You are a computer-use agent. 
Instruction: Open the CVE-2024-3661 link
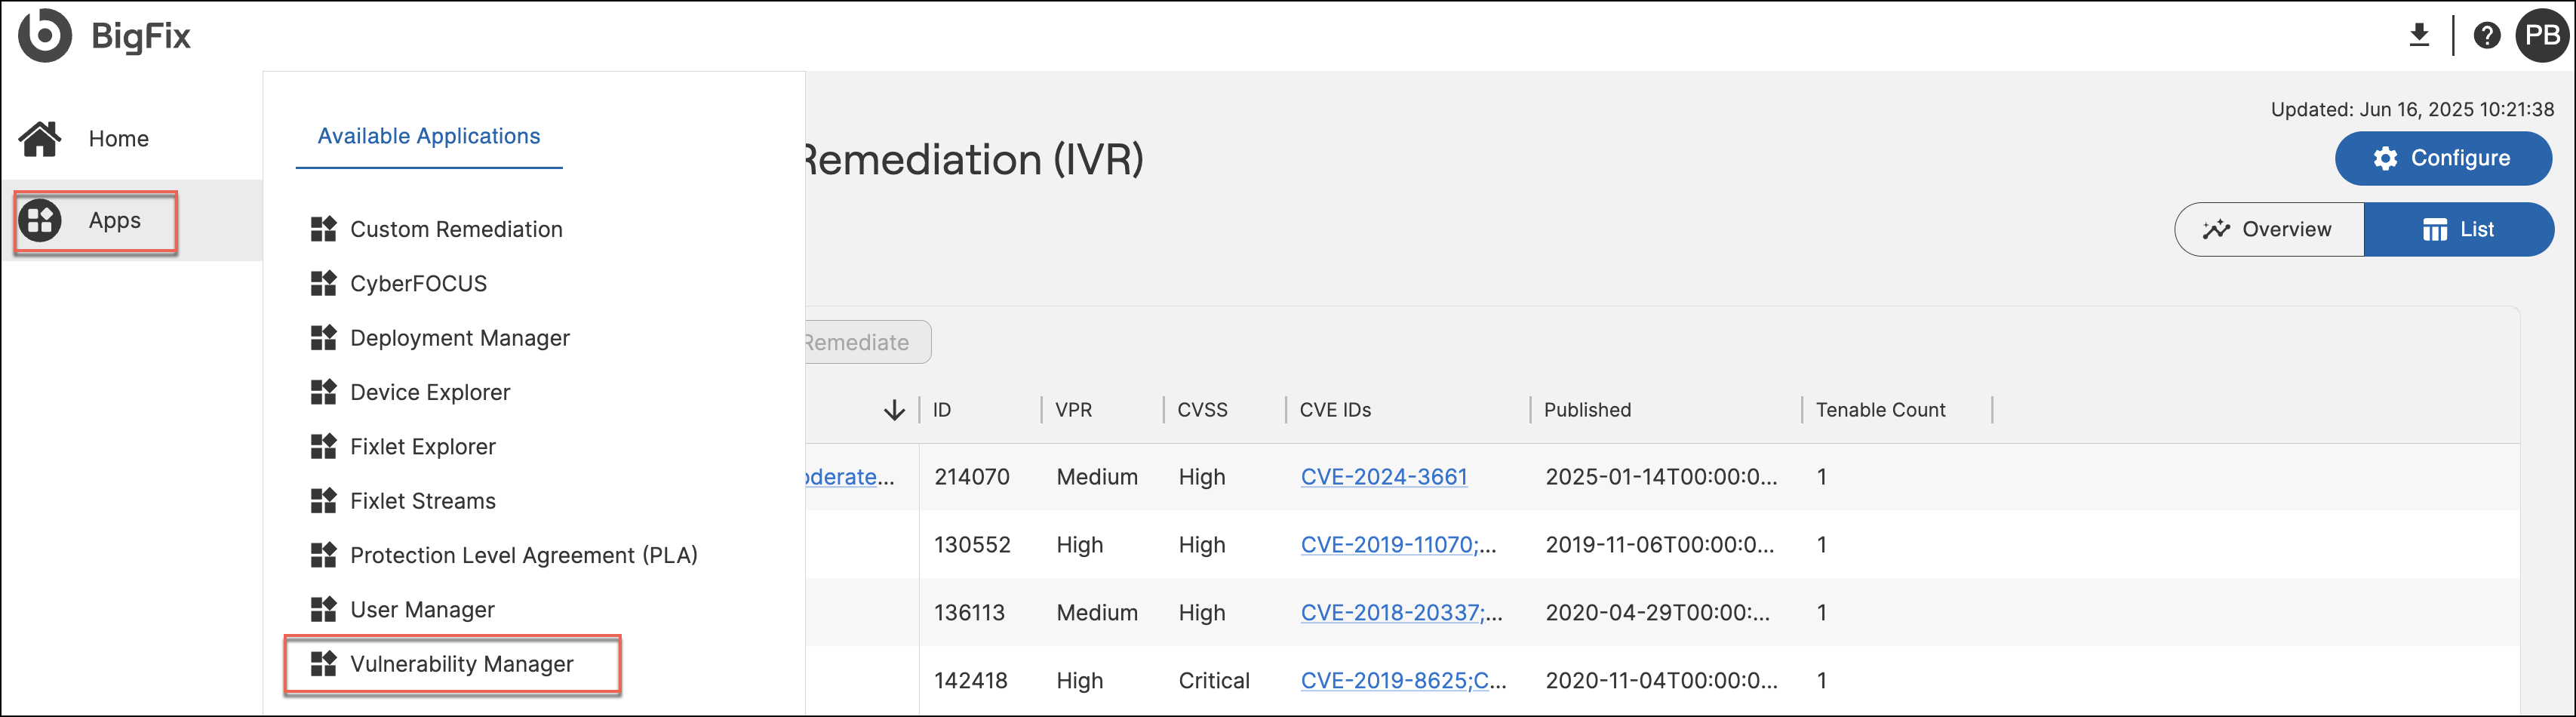pyautogui.click(x=1383, y=477)
